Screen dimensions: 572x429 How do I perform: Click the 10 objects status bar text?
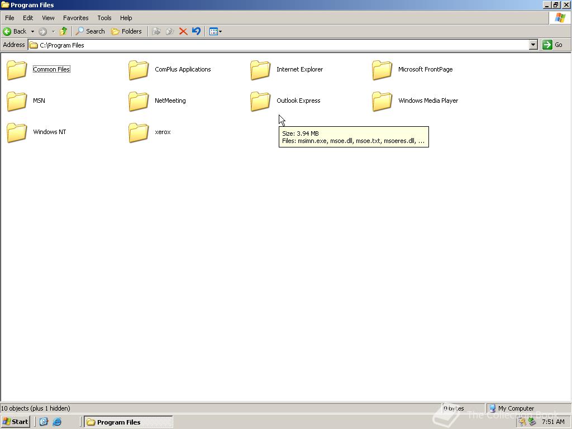[x=36, y=408]
